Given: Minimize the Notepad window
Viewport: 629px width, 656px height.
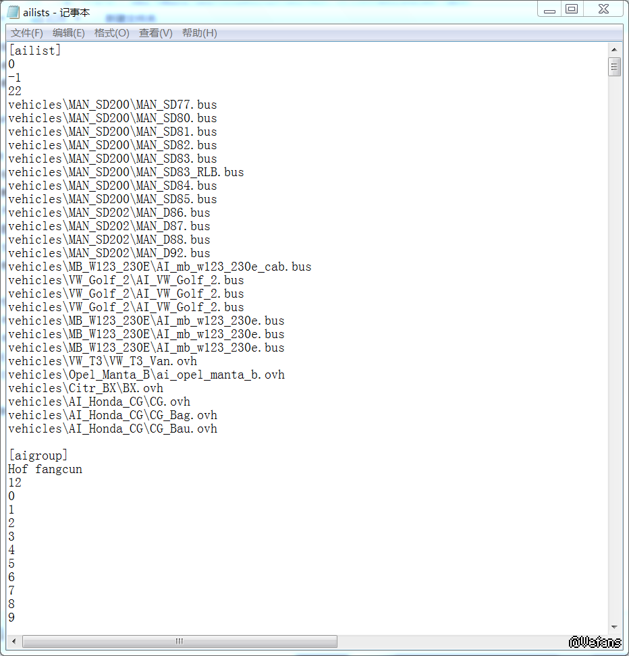Looking at the screenshot, I should click(550, 9).
